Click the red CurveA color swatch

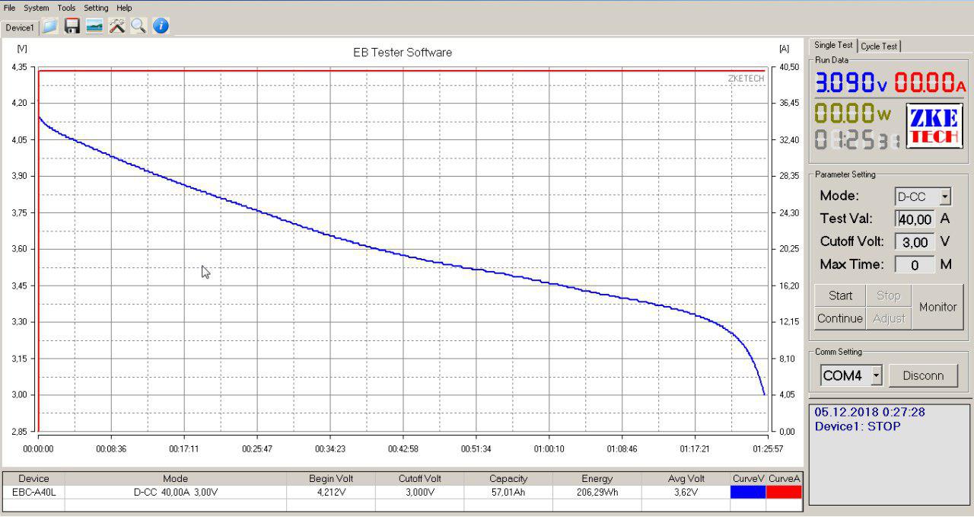tap(784, 492)
